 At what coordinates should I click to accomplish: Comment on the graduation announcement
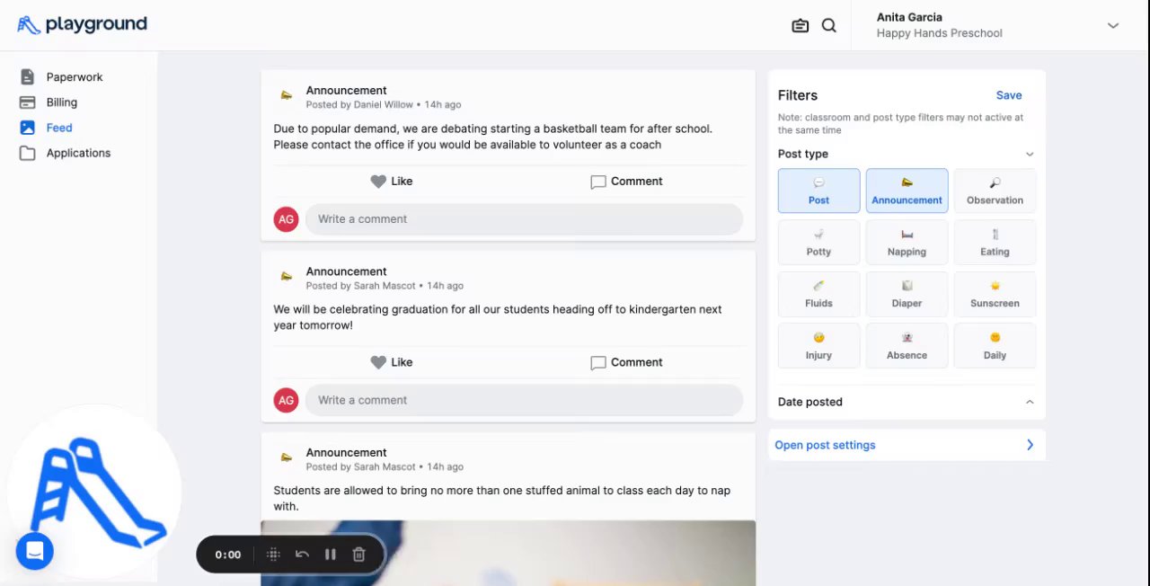[626, 363]
